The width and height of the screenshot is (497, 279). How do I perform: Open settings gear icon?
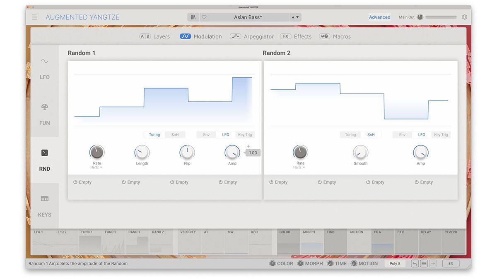click(464, 17)
